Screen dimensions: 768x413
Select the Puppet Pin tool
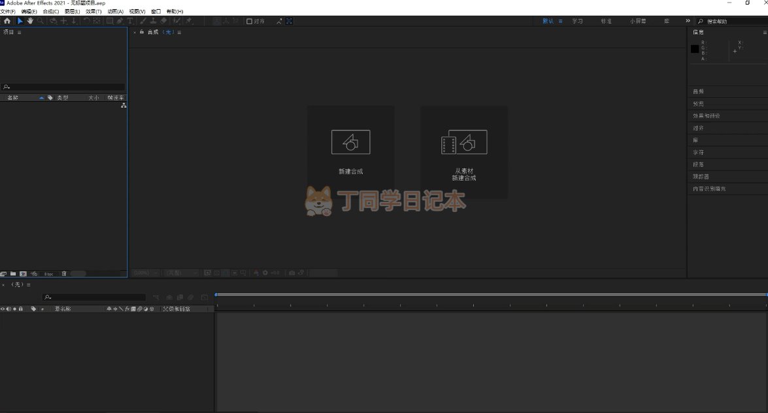tap(189, 21)
